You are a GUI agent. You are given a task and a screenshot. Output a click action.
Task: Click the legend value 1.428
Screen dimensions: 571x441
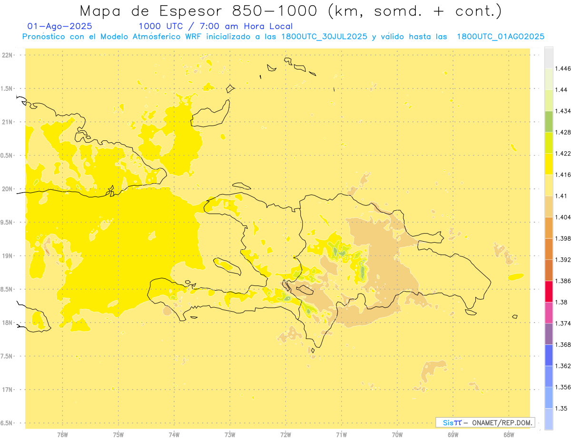pos(562,132)
